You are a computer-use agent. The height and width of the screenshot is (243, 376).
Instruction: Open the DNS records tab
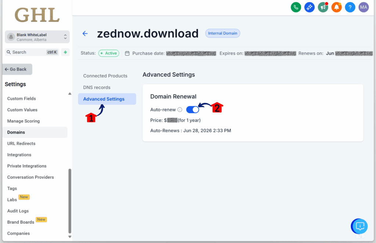[x=97, y=87]
